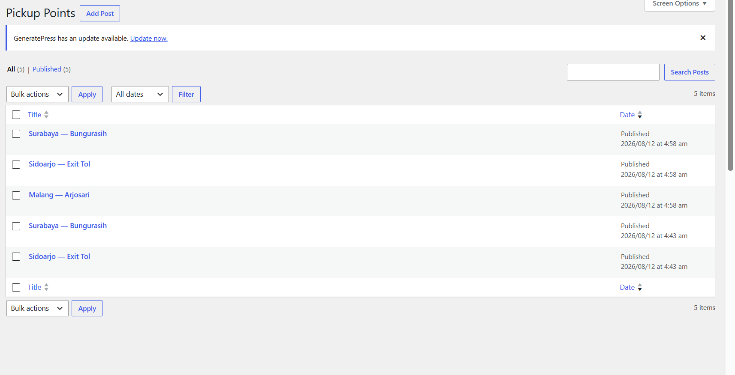Expand the Screen Options panel
The width and height of the screenshot is (735, 375).
click(679, 4)
